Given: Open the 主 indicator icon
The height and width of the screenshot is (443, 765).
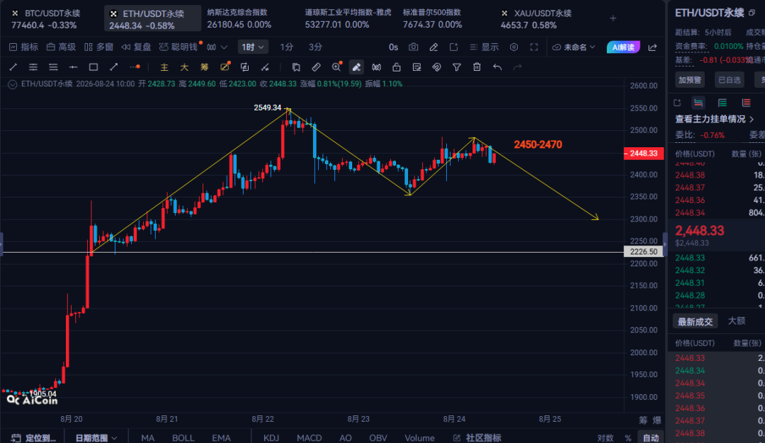Looking at the screenshot, I should [x=164, y=67].
